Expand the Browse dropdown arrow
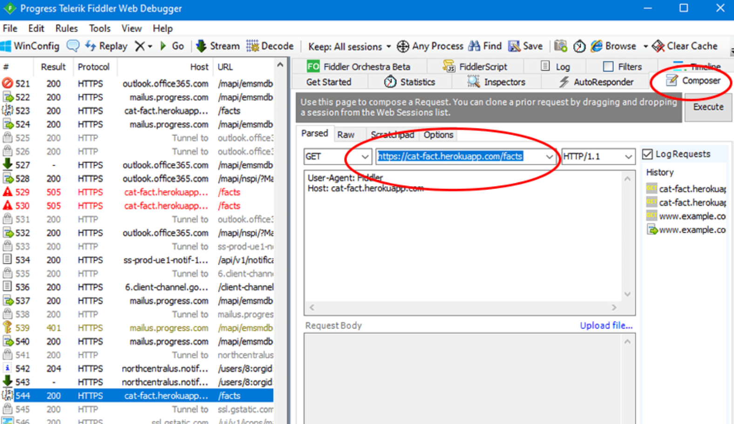Screen dimensions: 734x424 (646, 47)
